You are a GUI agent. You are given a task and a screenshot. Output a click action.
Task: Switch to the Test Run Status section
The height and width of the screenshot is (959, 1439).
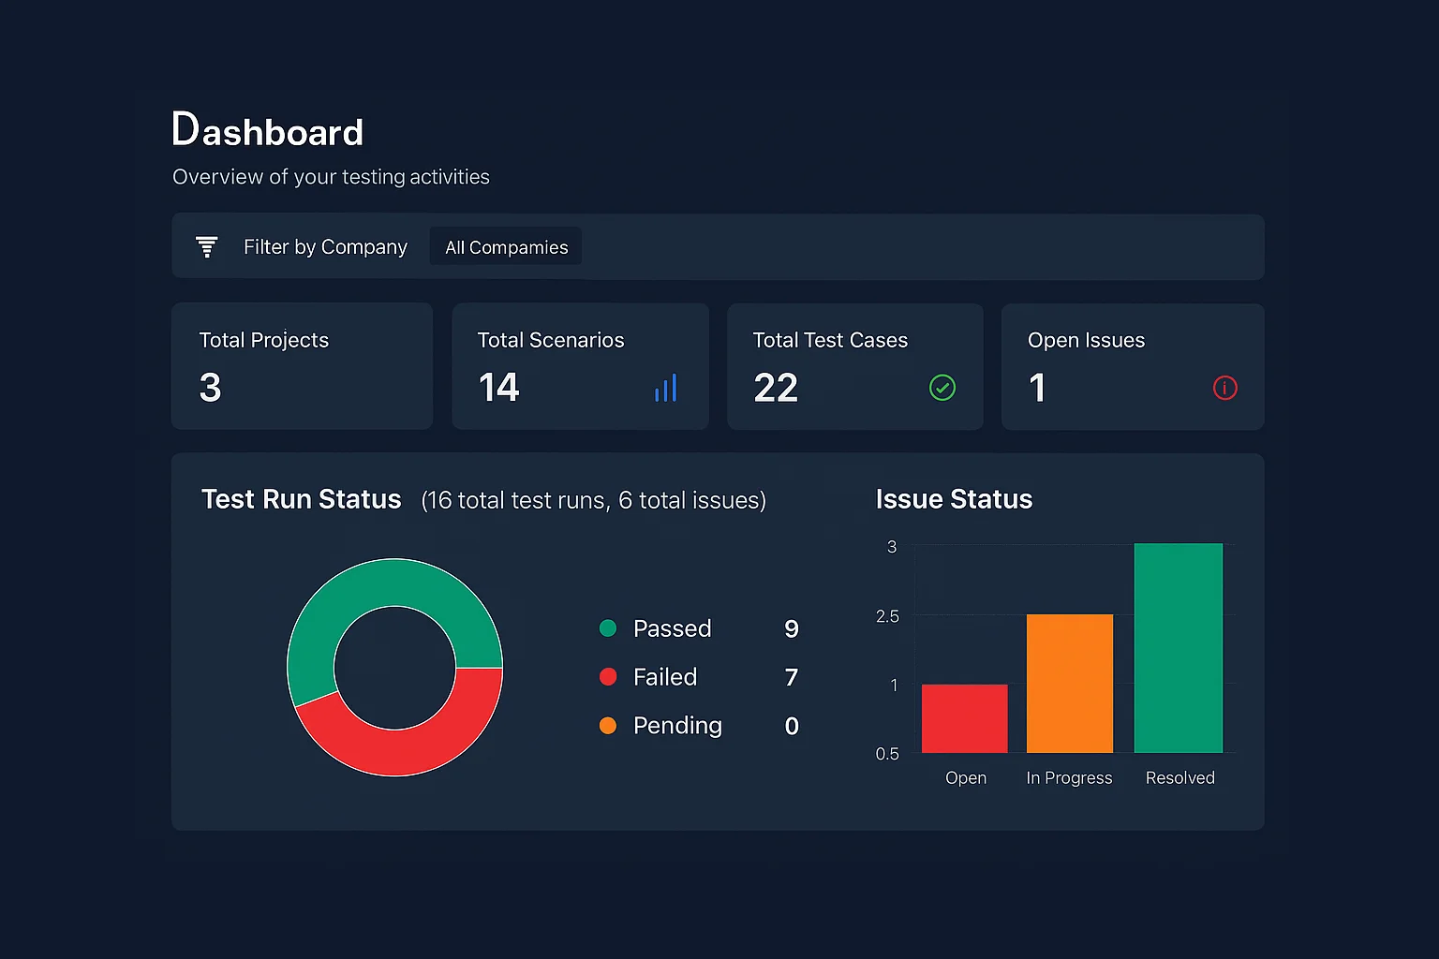click(302, 499)
